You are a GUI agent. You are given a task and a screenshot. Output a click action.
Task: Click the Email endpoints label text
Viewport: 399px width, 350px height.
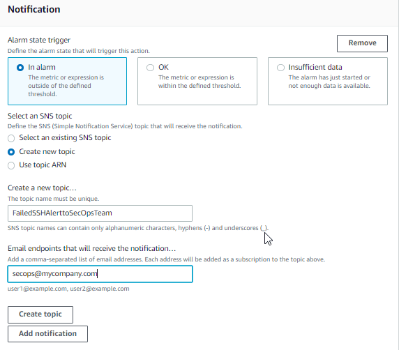(91, 248)
